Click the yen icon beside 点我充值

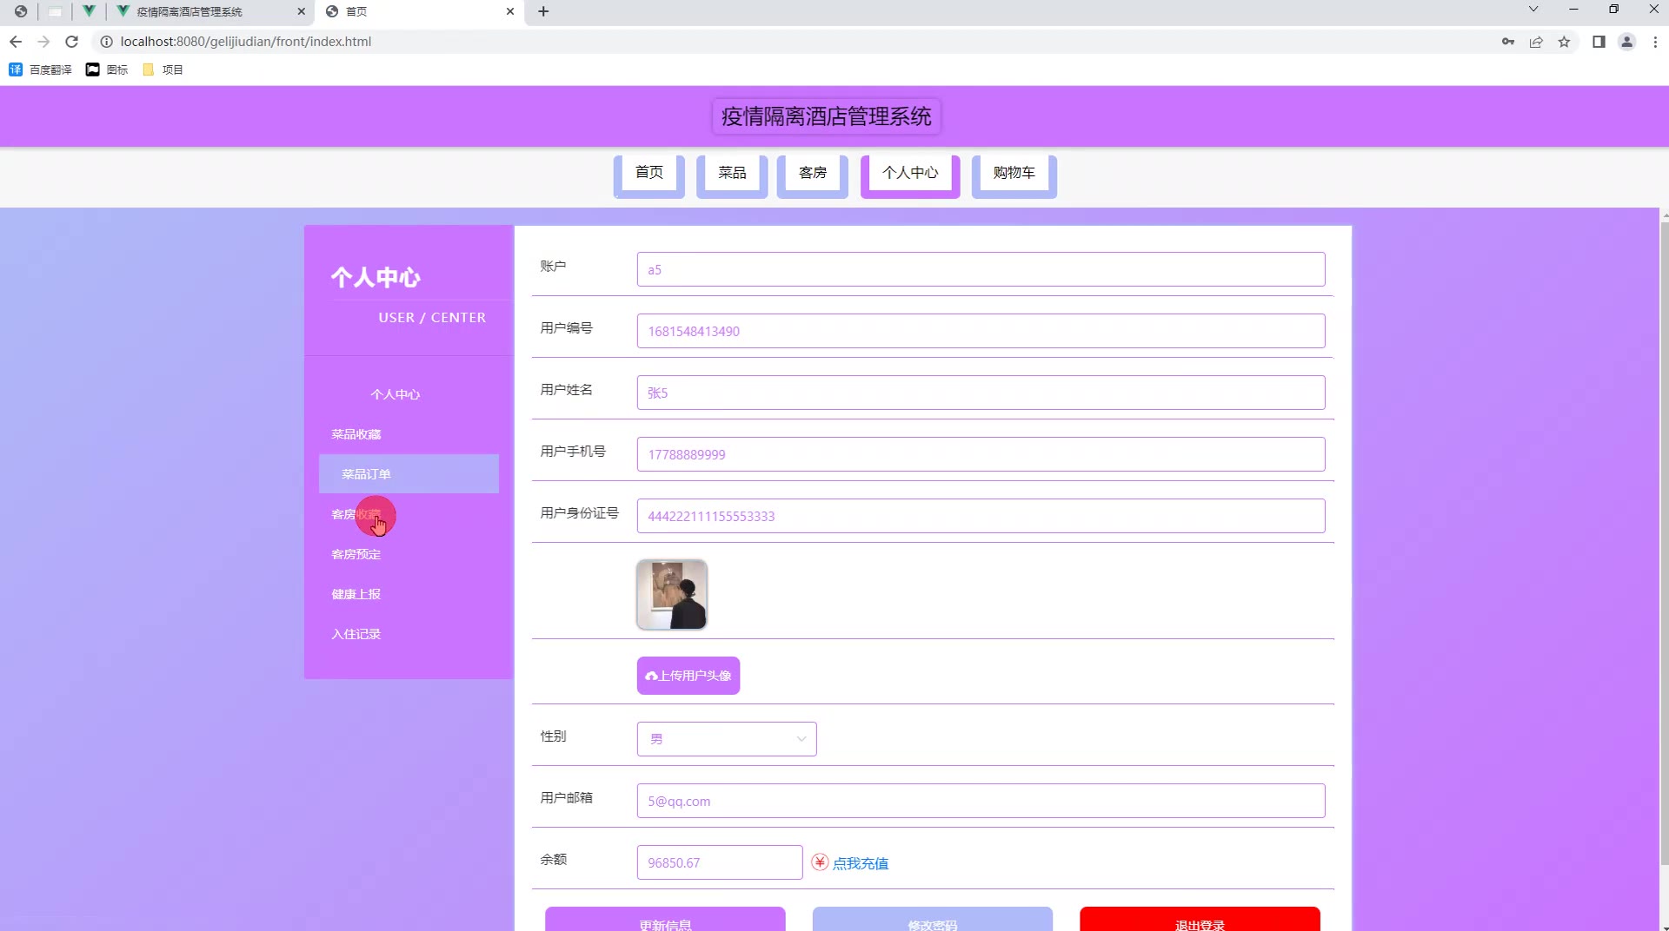tap(820, 862)
